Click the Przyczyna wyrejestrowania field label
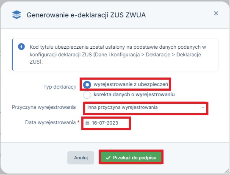 [x=44, y=107]
